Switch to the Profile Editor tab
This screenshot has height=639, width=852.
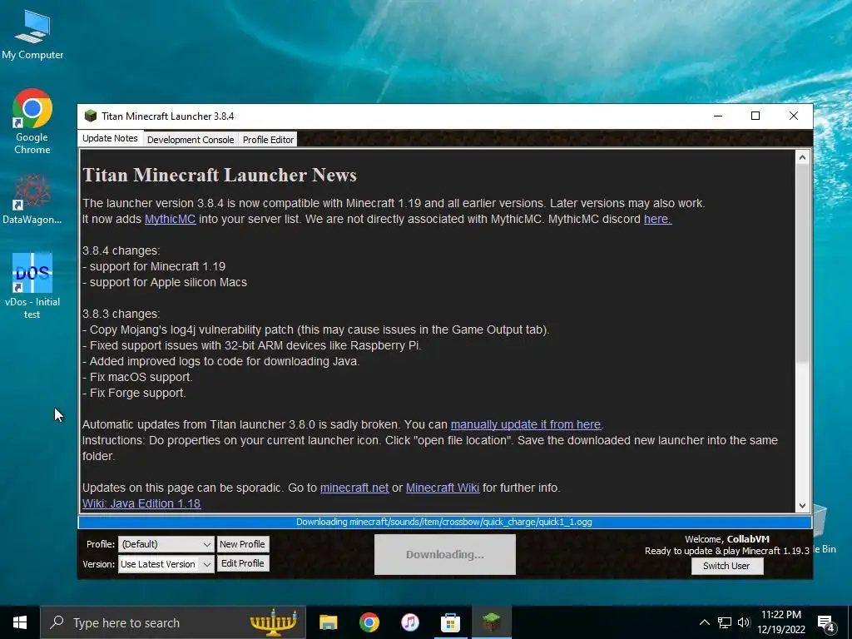[x=268, y=140]
